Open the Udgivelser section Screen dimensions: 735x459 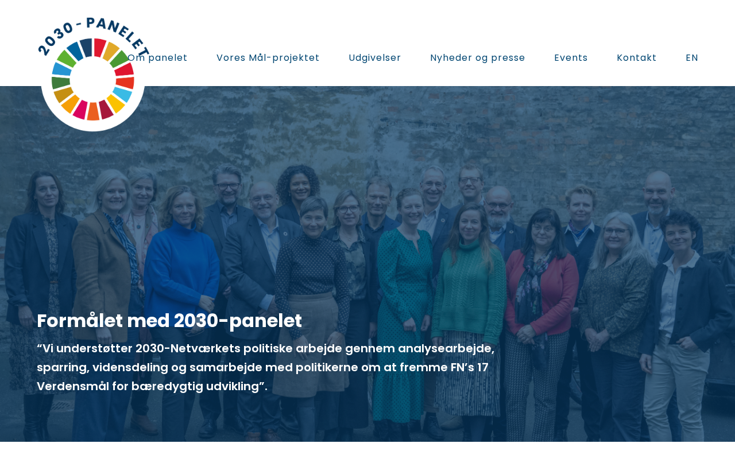coord(374,57)
